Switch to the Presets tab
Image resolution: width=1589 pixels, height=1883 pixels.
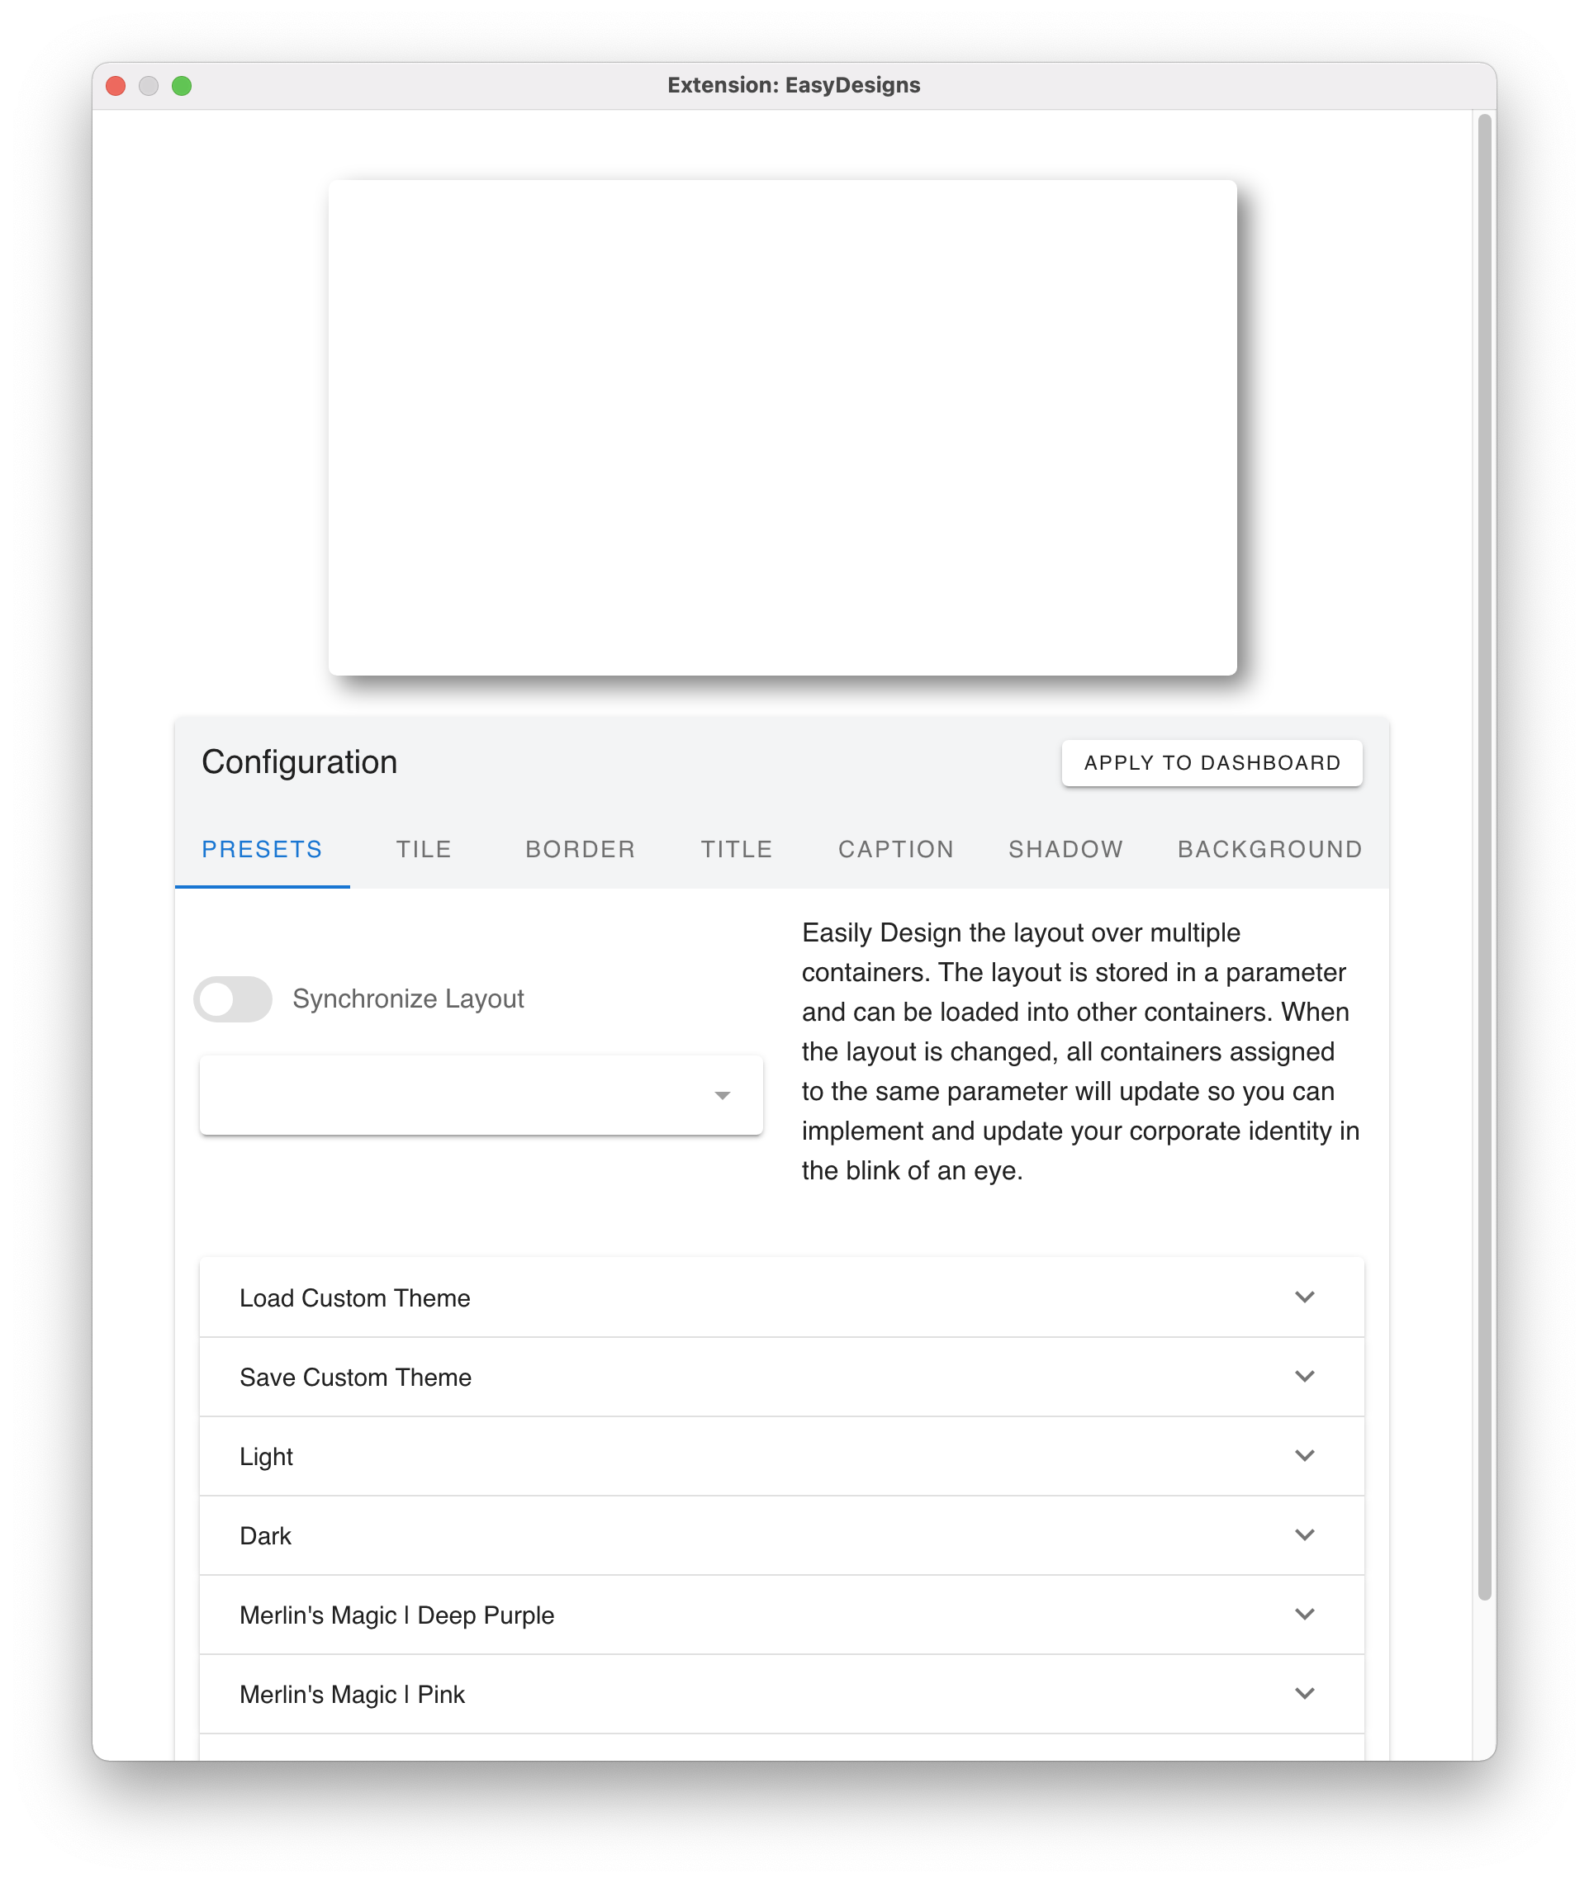tap(262, 850)
